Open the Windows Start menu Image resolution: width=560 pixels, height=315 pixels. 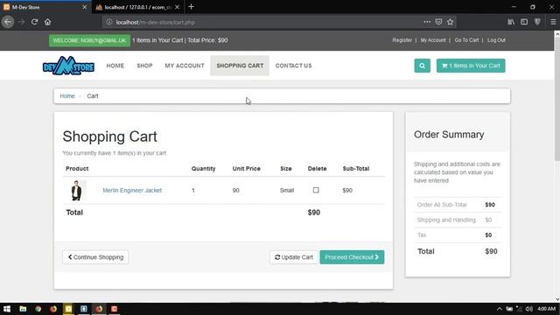[x=7, y=309]
